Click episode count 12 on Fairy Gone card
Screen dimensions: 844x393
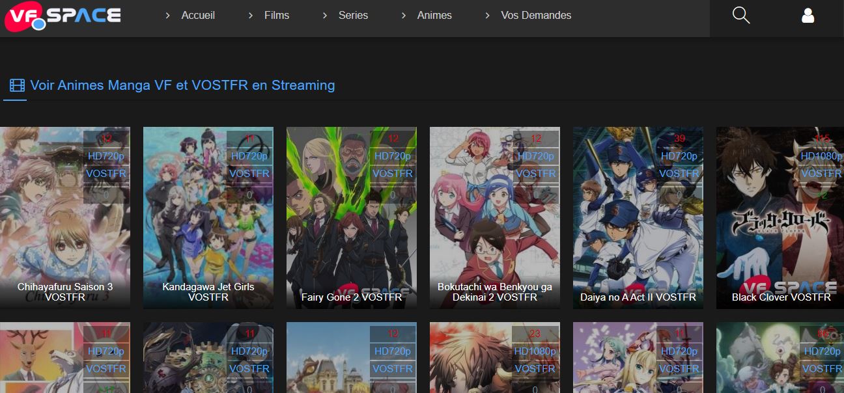pos(393,139)
